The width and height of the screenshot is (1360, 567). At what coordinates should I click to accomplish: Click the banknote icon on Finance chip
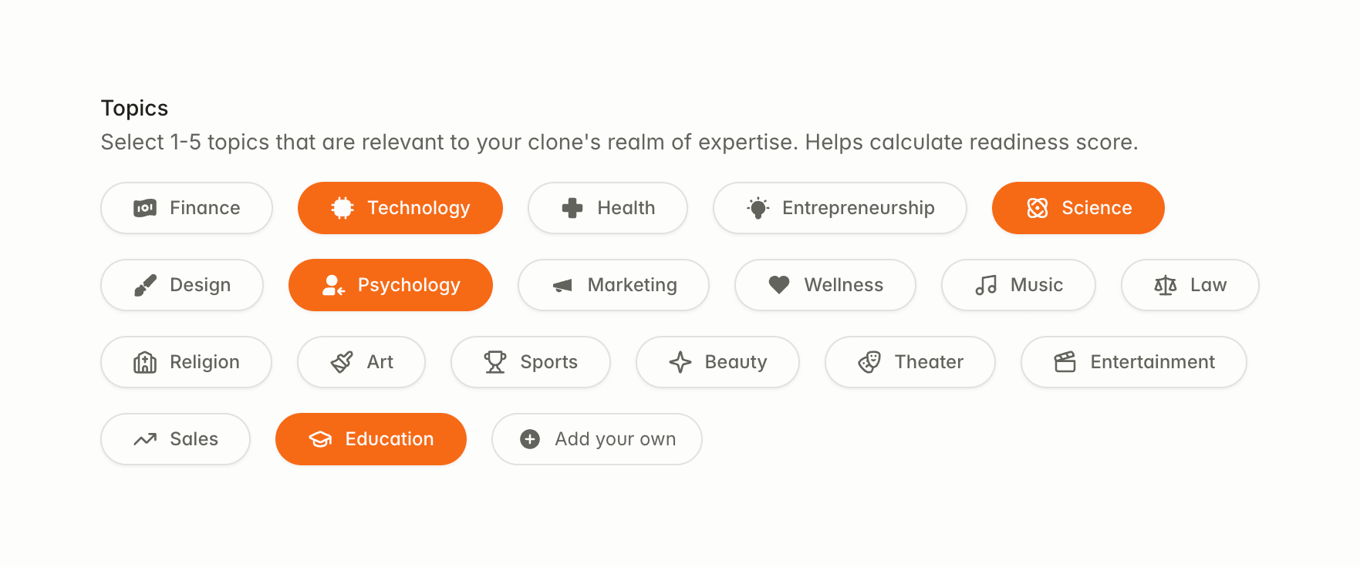(x=145, y=208)
